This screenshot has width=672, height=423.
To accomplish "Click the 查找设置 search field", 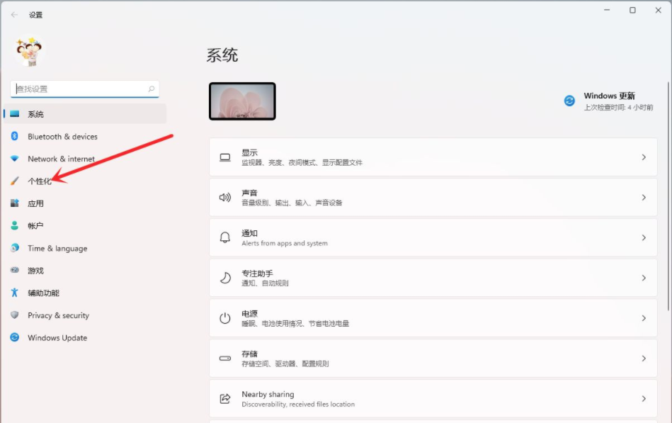I will (x=85, y=89).
